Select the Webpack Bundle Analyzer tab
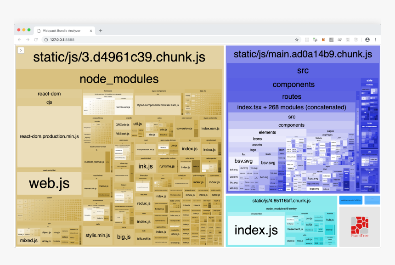The image size is (395, 265). [x=62, y=31]
